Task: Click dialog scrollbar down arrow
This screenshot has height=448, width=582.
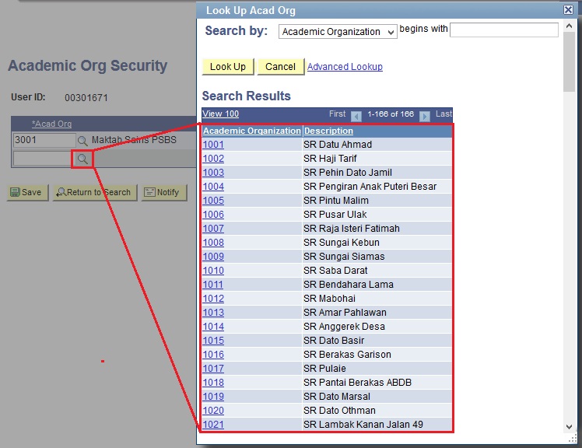Action: click(569, 427)
